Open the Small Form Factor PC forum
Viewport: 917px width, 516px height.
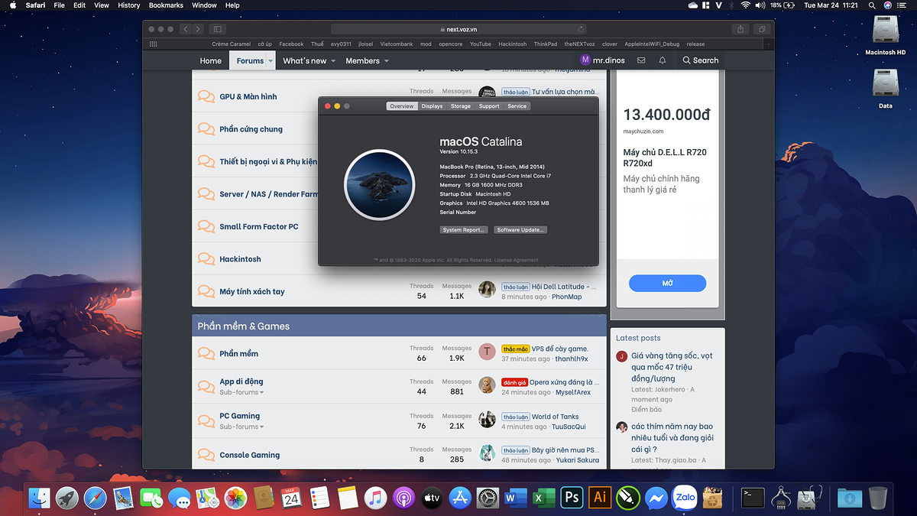coord(258,227)
